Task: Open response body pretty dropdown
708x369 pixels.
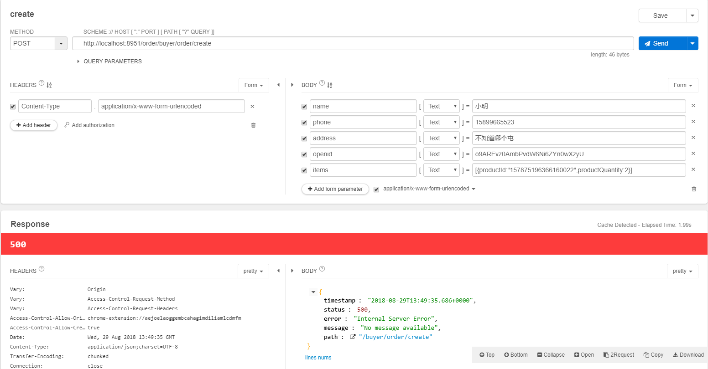Action: tap(682, 271)
